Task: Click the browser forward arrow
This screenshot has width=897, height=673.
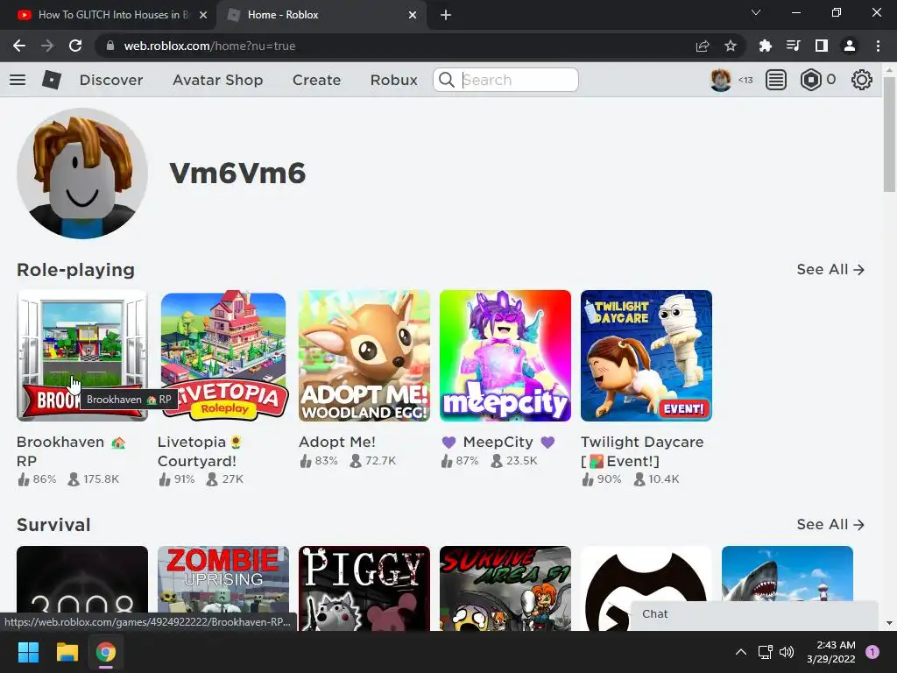Action: pos(47,46)
